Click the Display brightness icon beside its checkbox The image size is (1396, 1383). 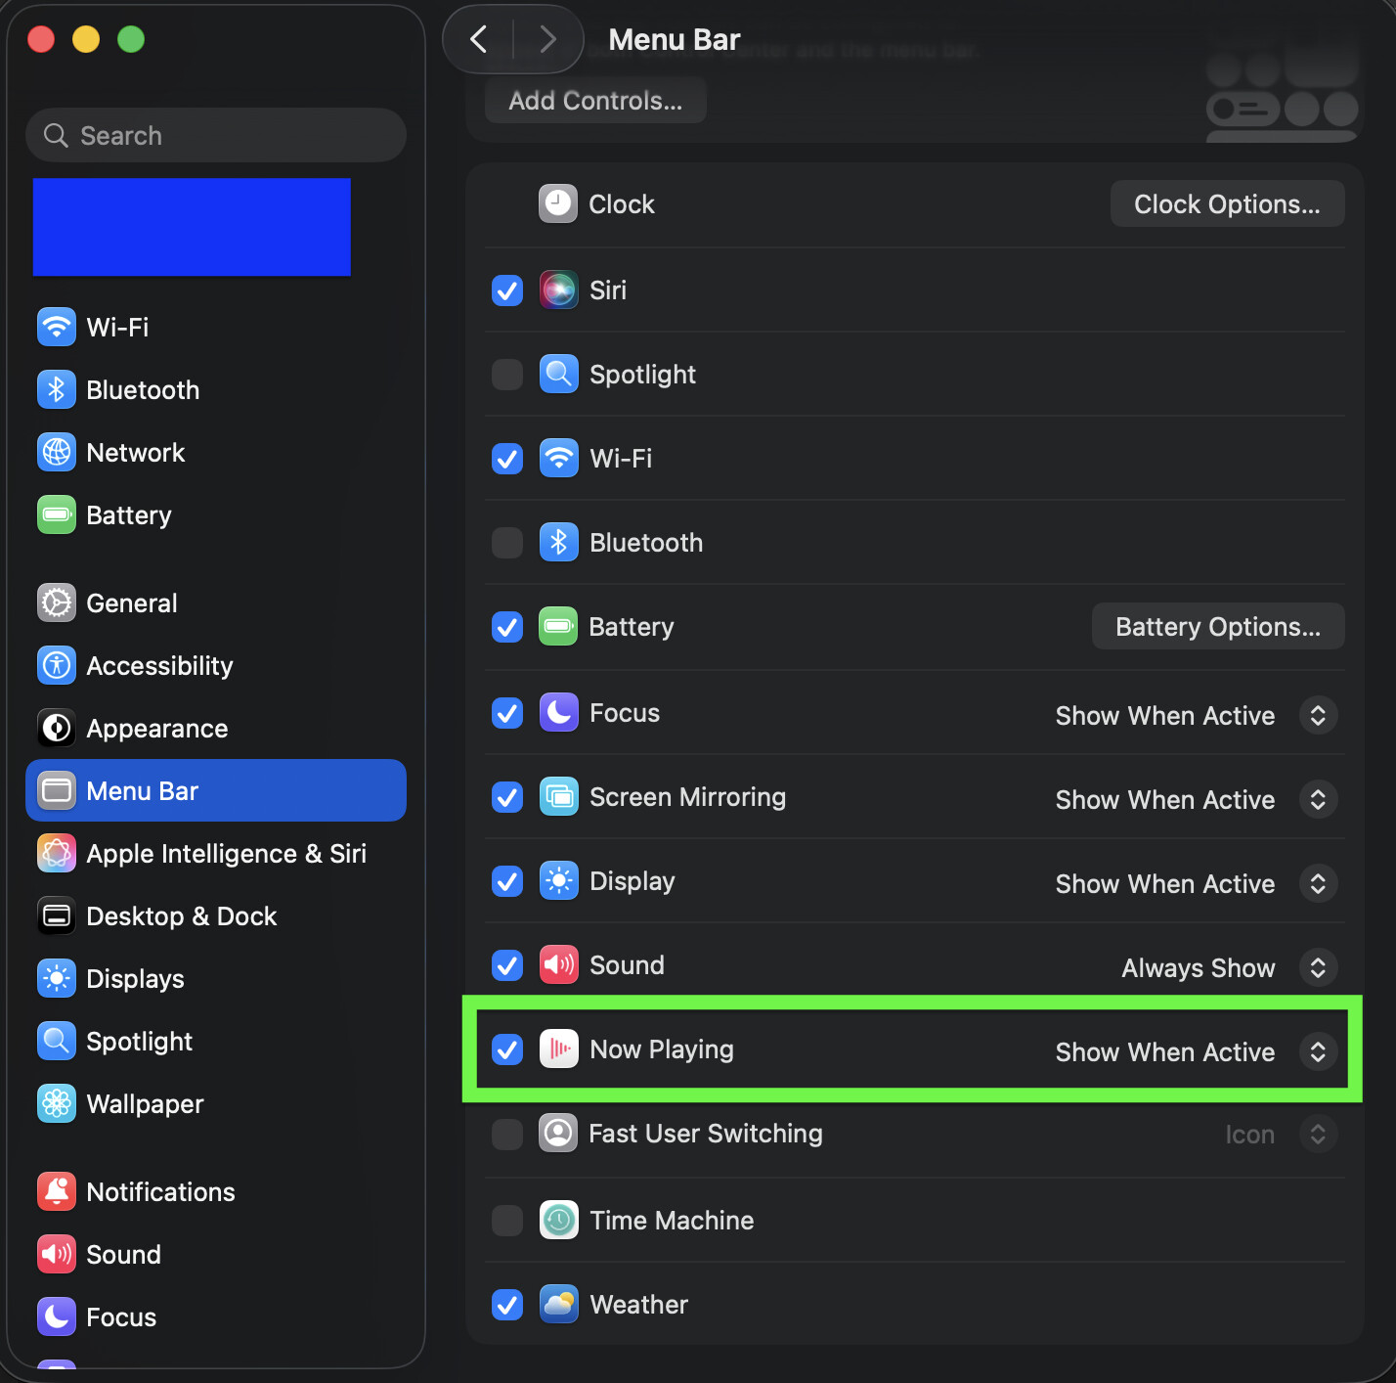(x=559, y=880)
